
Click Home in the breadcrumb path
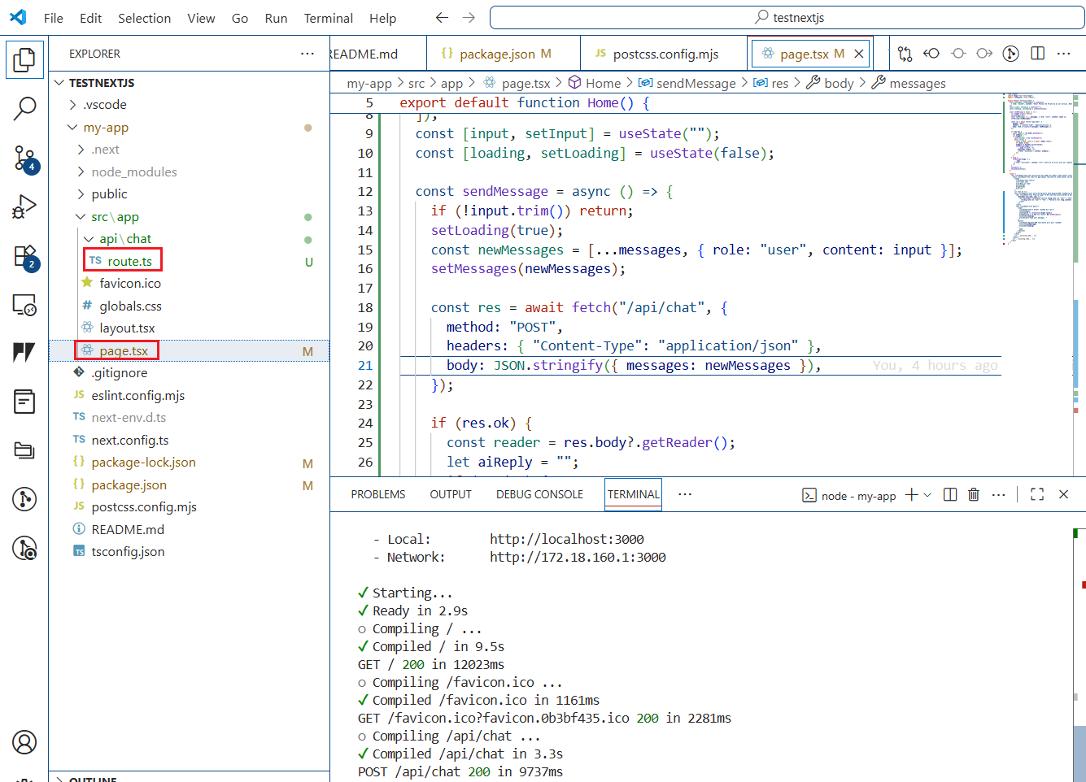coord(603,83)
